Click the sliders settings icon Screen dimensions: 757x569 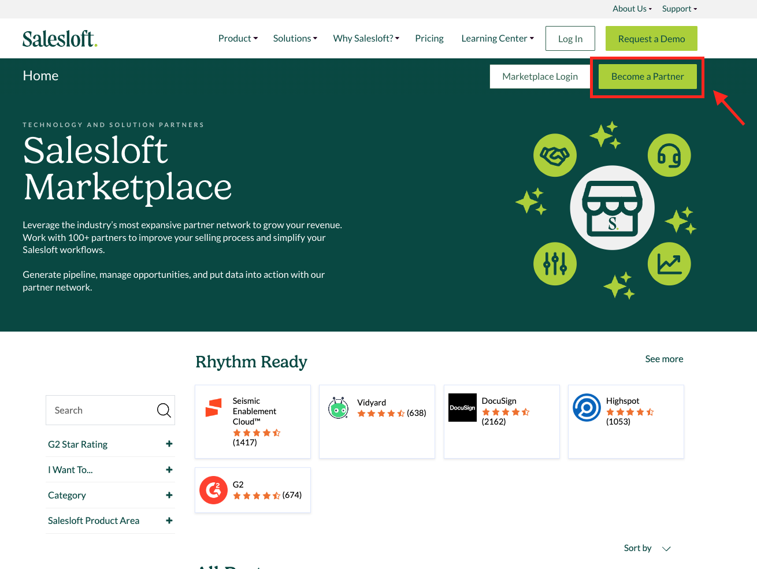pyautogui.click(x=555, y=264)
